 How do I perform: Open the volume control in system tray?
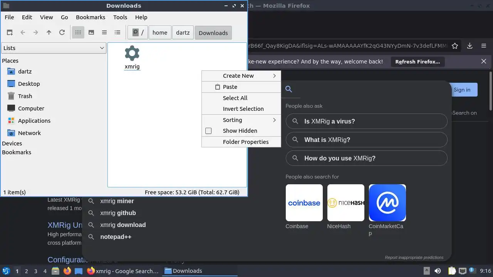tap(438, 271)
